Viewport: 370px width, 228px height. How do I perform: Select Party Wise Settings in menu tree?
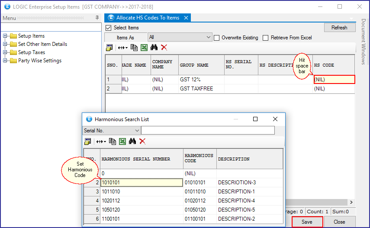tap(39, 61)
